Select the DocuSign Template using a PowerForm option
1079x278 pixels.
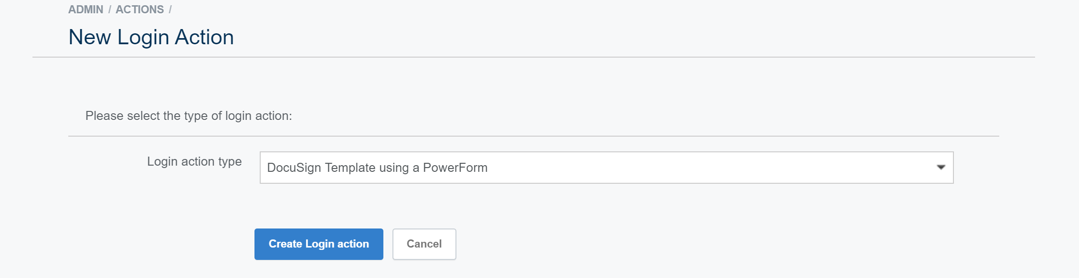(377, 168)
